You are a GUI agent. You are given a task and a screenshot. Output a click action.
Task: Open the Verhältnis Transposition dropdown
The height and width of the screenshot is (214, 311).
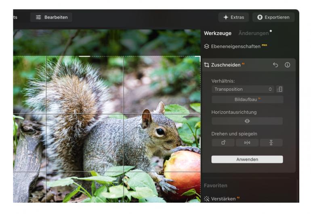pyautogui.click(x=243, y=89)
